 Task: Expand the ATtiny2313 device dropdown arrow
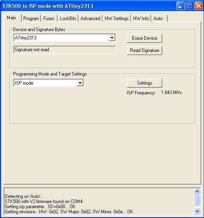click(112, 38)
